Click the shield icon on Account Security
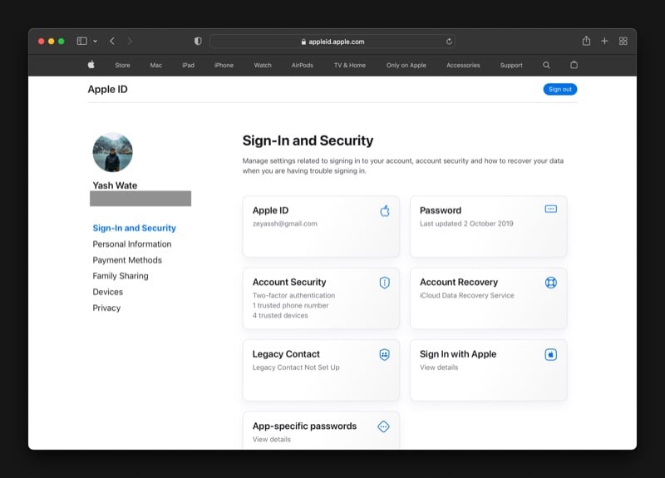Image resolution: width=665 pixels, height=478 pixels. (385, 283)
